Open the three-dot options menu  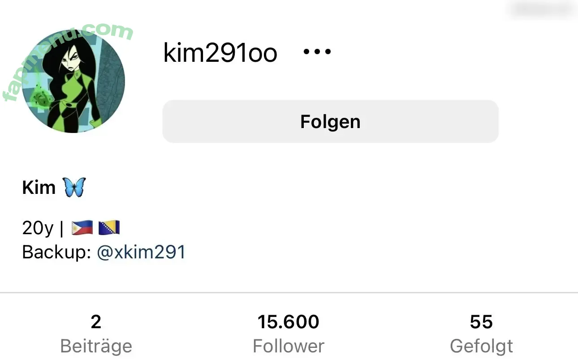pos(317,52)
